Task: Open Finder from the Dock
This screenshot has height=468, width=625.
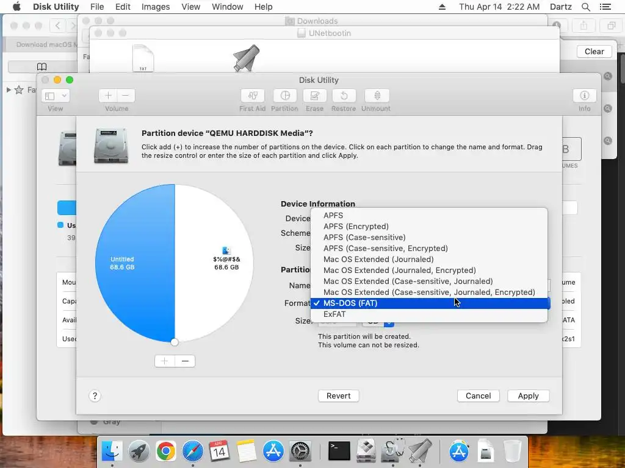Action: [112, 452]
